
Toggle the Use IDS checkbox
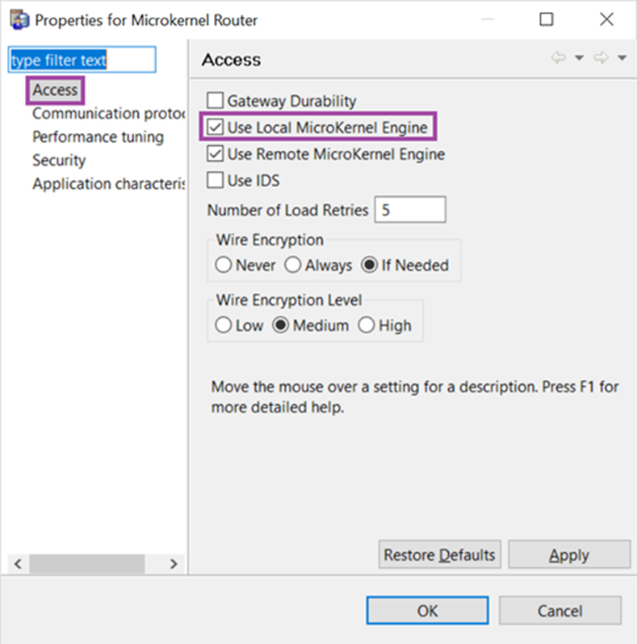tap(216, 180)
